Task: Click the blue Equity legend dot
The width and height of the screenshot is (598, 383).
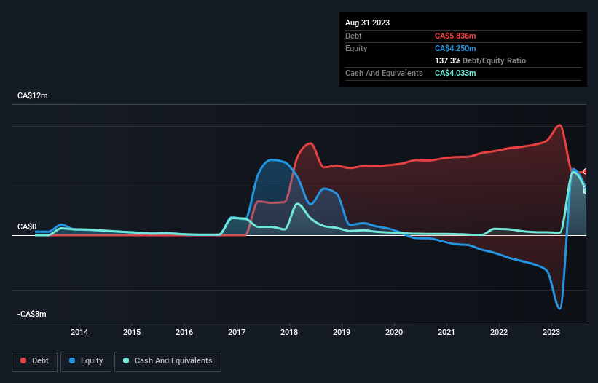Action: 72,360
